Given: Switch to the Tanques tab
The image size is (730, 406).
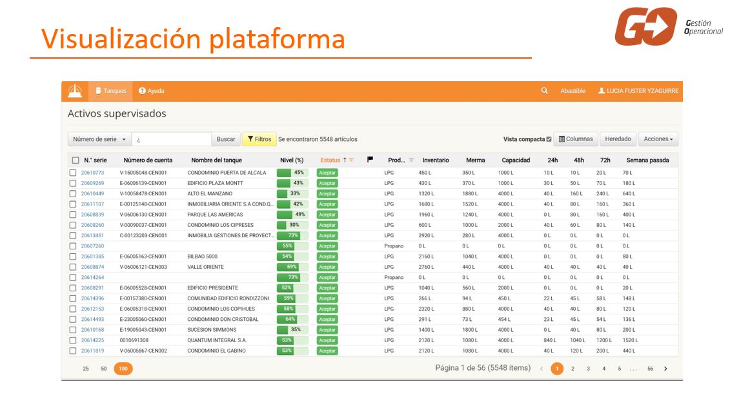Looking at the screenshot, I should coord(111,91).
